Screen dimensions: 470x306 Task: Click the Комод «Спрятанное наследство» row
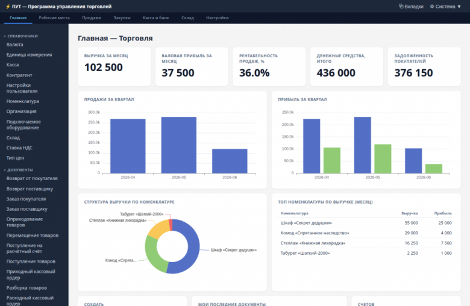[366, 233]
